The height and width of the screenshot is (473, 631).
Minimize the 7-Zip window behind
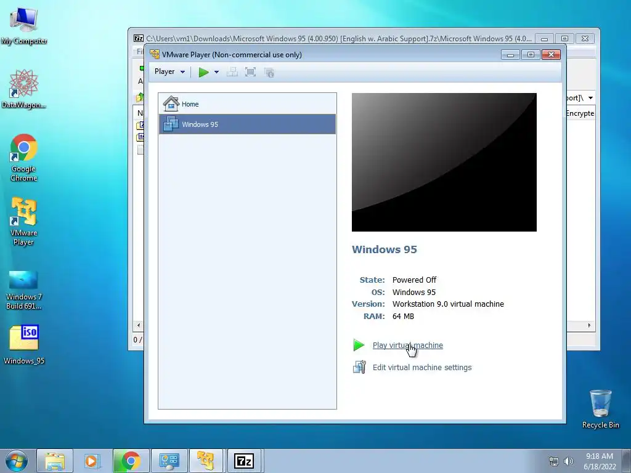point(544,39)
